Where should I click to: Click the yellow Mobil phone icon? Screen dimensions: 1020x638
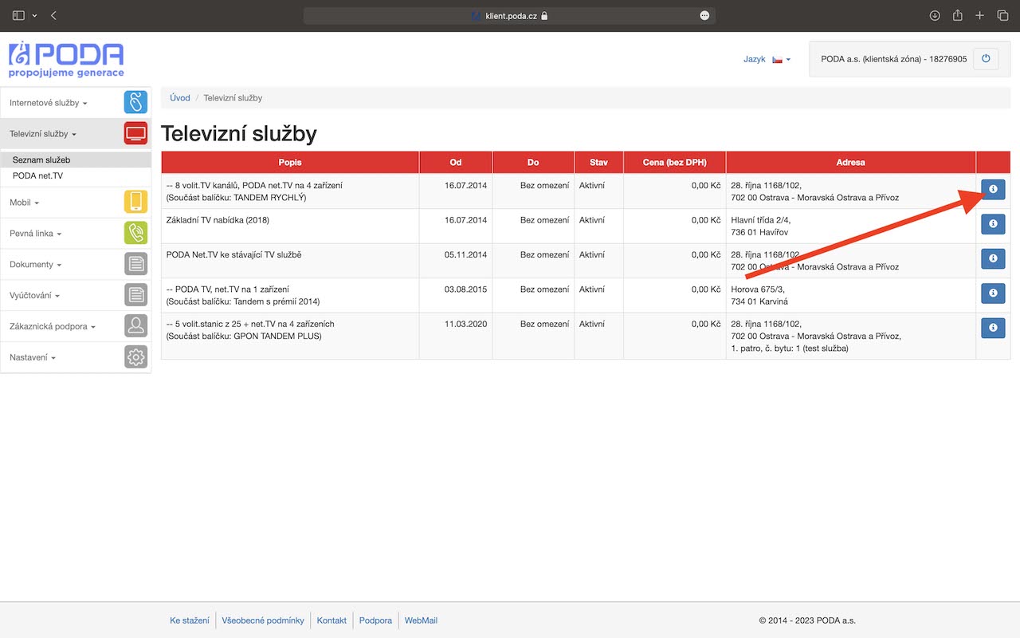pos(135,202)
